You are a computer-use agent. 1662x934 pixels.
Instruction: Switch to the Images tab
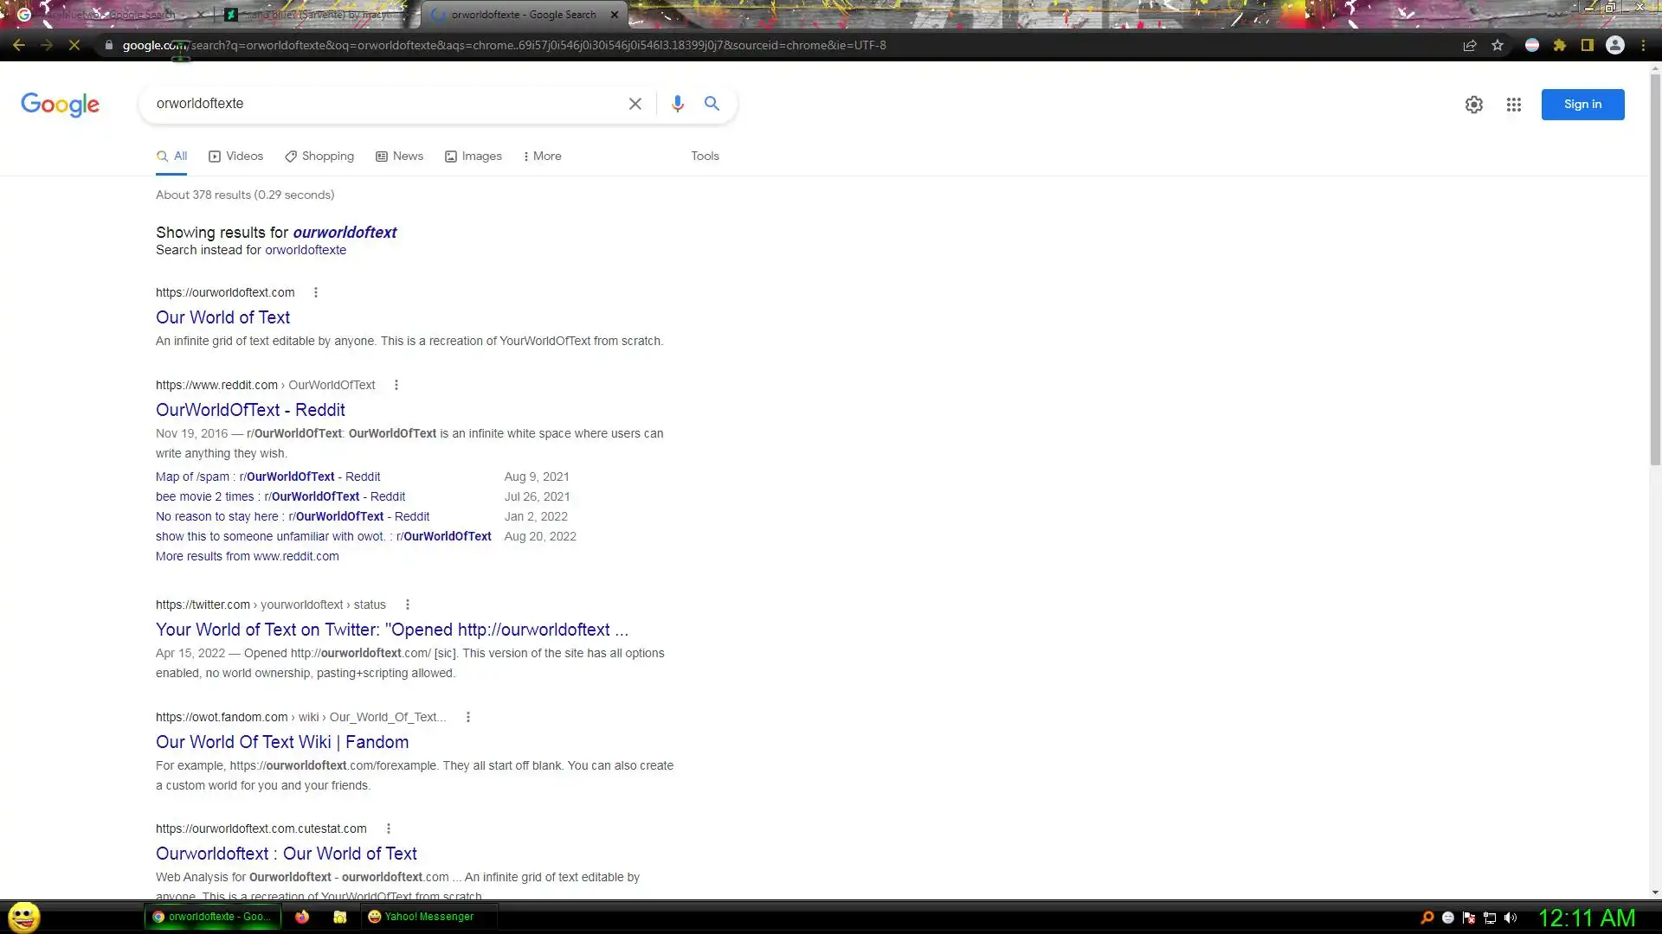tap(473, 157)
